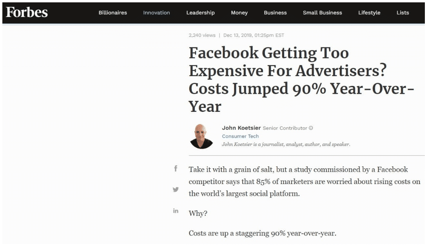Screen dimensions: 428x248
Task: Select the Lifestyle navigation item
Action: coord(369,13)
